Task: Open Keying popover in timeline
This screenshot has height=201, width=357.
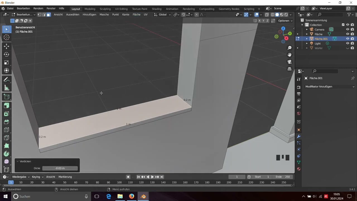Action: point(38,177)
